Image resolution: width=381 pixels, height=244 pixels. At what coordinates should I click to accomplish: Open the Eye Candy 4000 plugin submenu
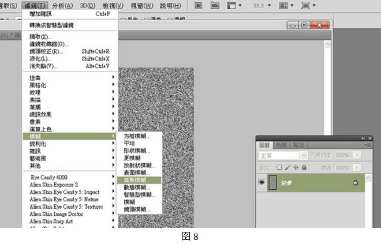(70, 177)
